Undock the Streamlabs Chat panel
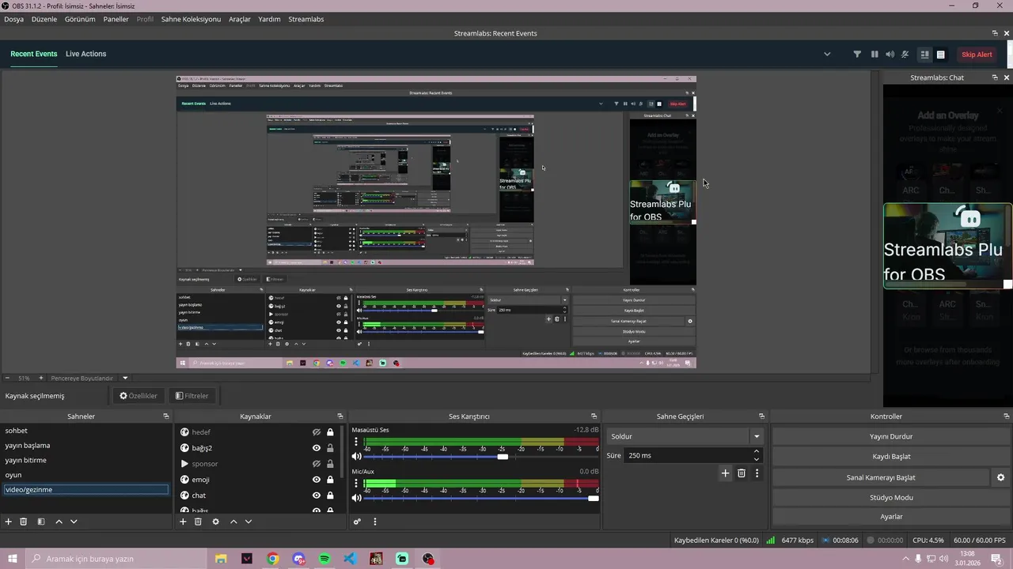The width and height of the screenshot is (1013, 569). [x=995, y=77]
